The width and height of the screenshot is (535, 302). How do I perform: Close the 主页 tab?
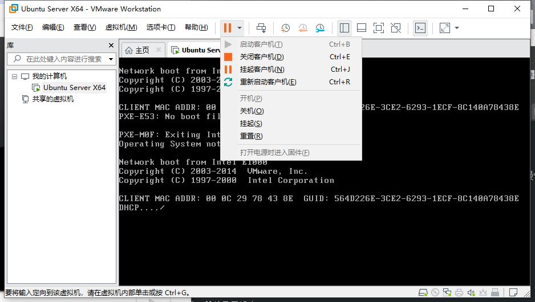point(159,50)
